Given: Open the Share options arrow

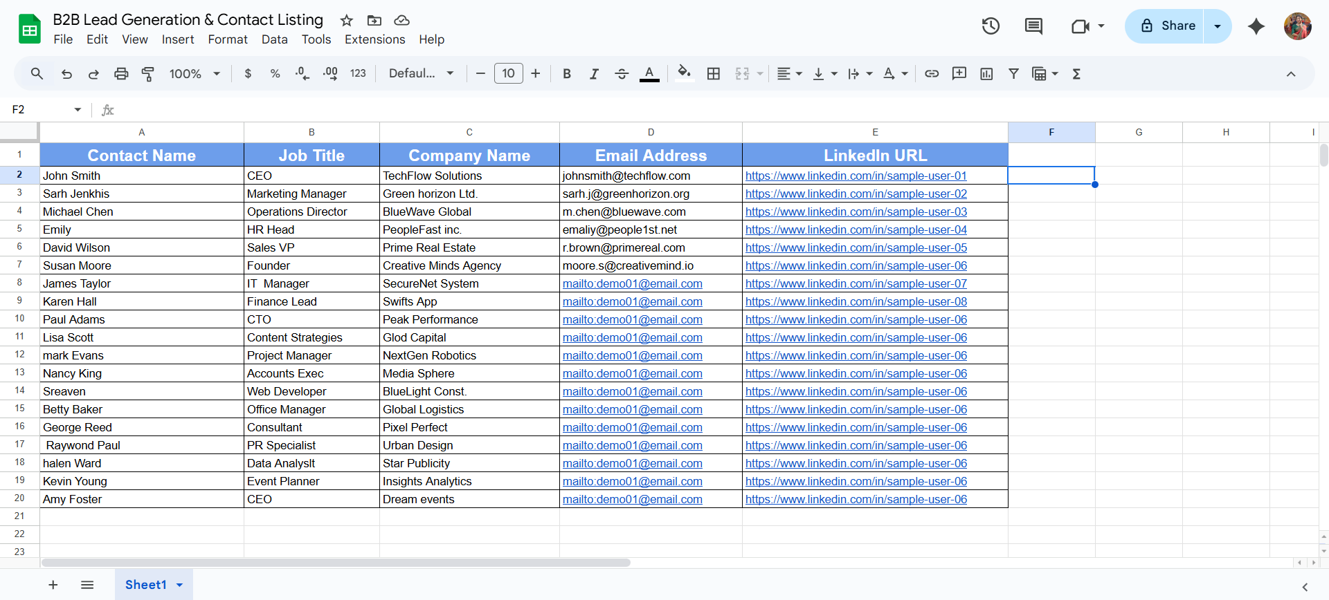Looking at the screenshot, I should tap(1218, 26).
